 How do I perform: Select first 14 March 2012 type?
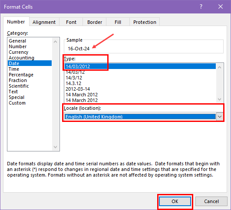(x=140, y=95)
